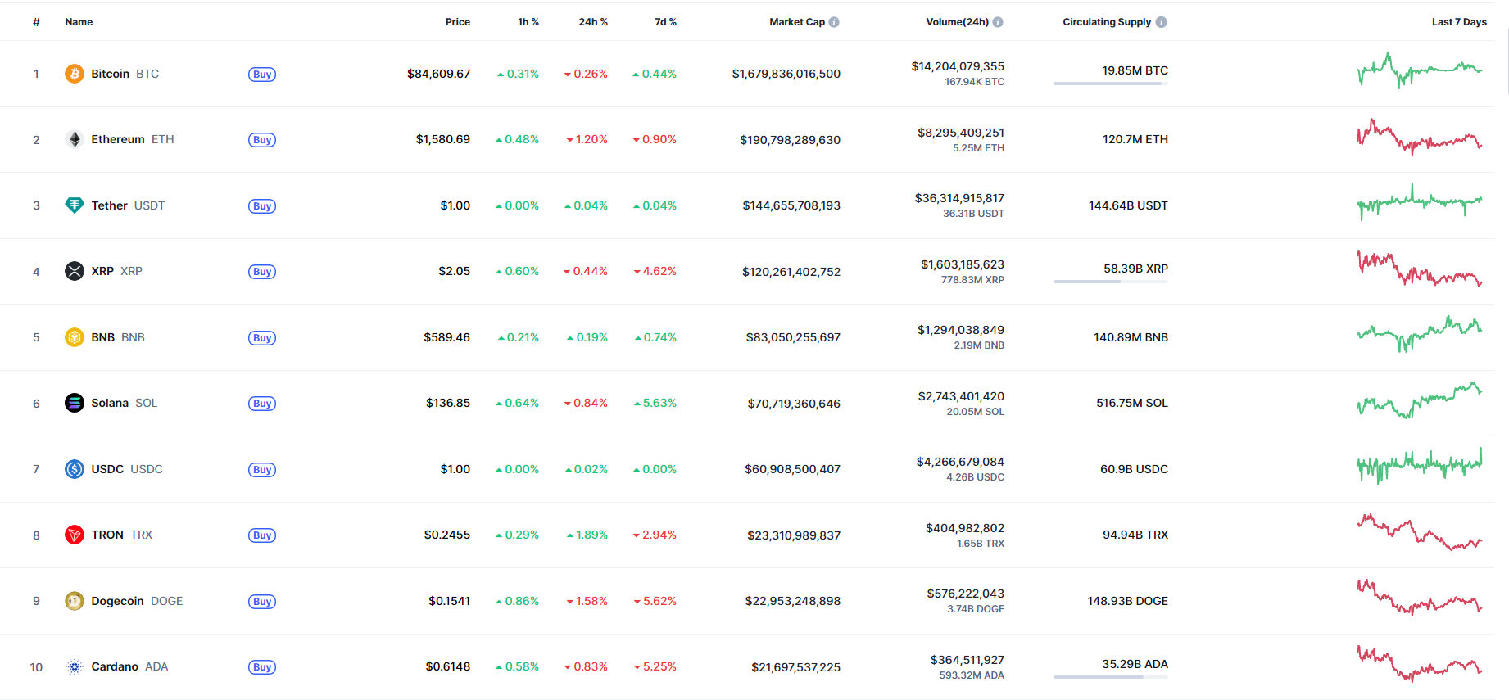1509x700 pixels.
Task: Sort by rank number column header
Action: coord(36,22)
